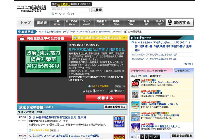Select the タグ radio button

click(x=69, y=14)
